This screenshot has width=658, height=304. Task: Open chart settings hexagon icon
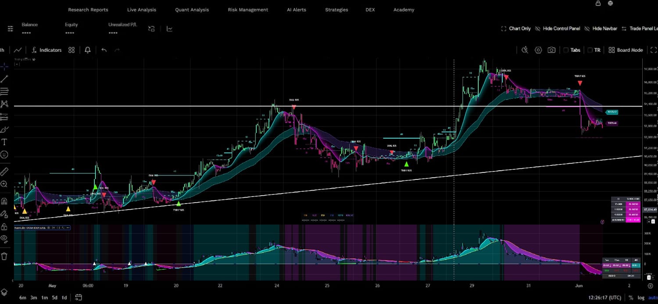(x=538, y=50)
